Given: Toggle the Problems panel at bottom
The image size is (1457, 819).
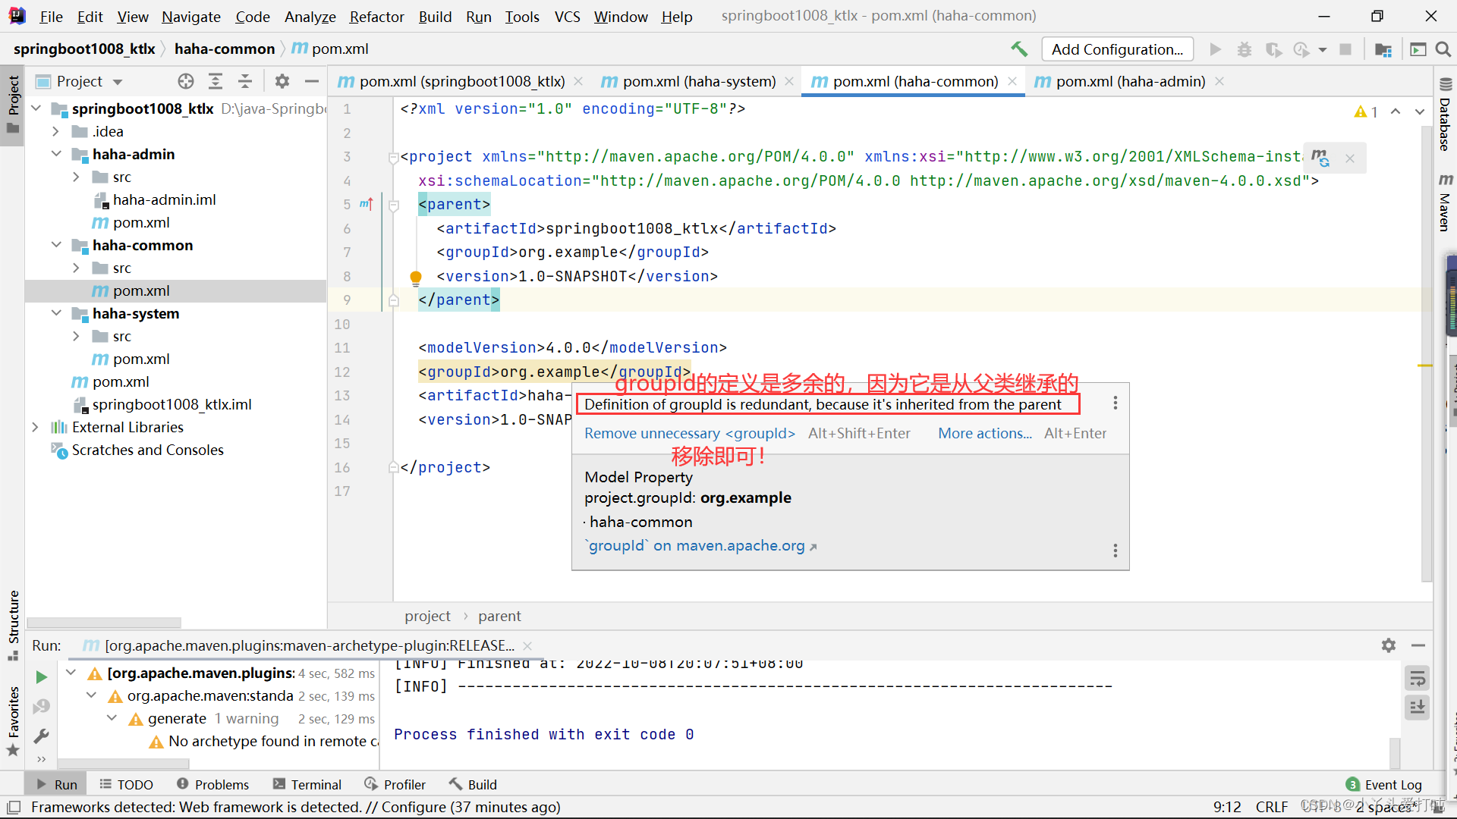Looking at the screenshot, I should pos(222,784).
